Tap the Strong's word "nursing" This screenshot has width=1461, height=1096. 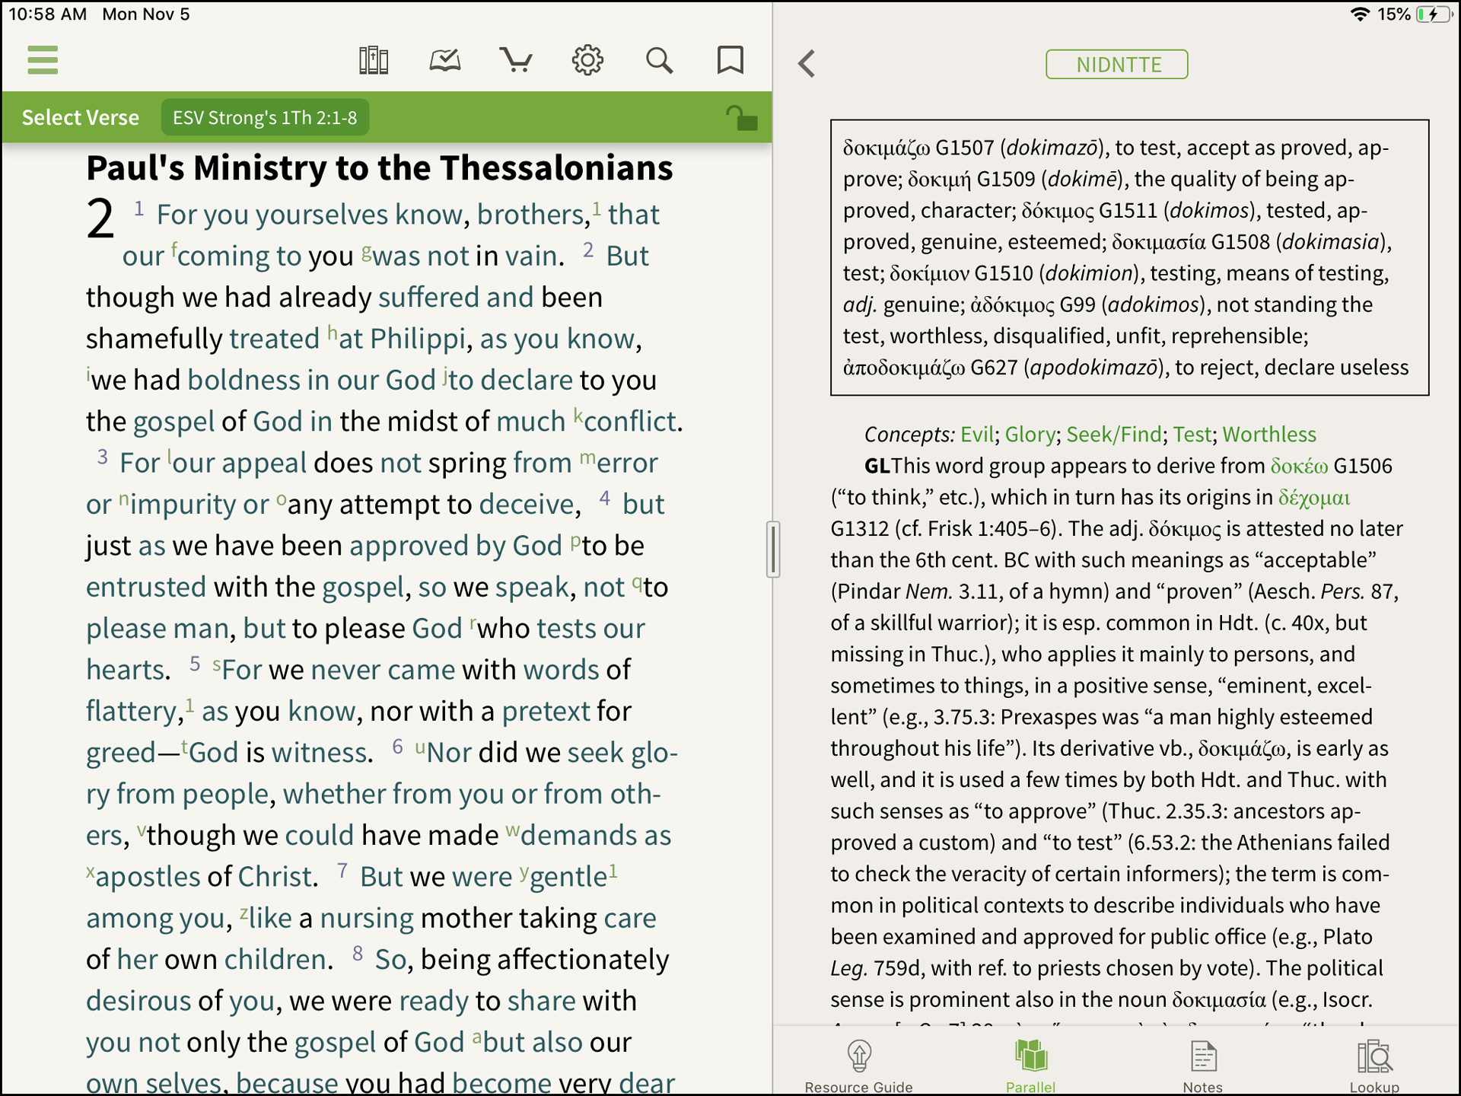click(367, 918)
